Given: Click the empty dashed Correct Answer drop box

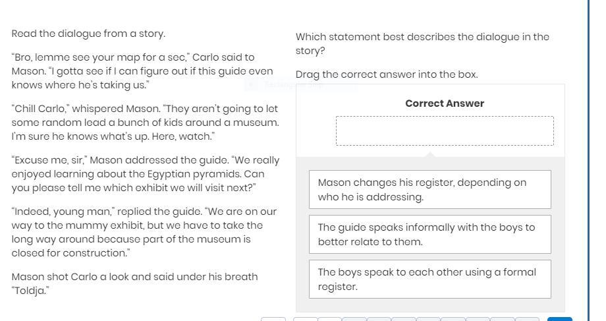Looking at the screenshot, I should click(x=445, y=131).
